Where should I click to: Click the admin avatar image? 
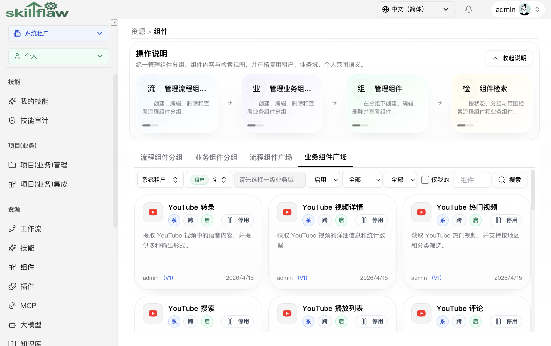524,9
